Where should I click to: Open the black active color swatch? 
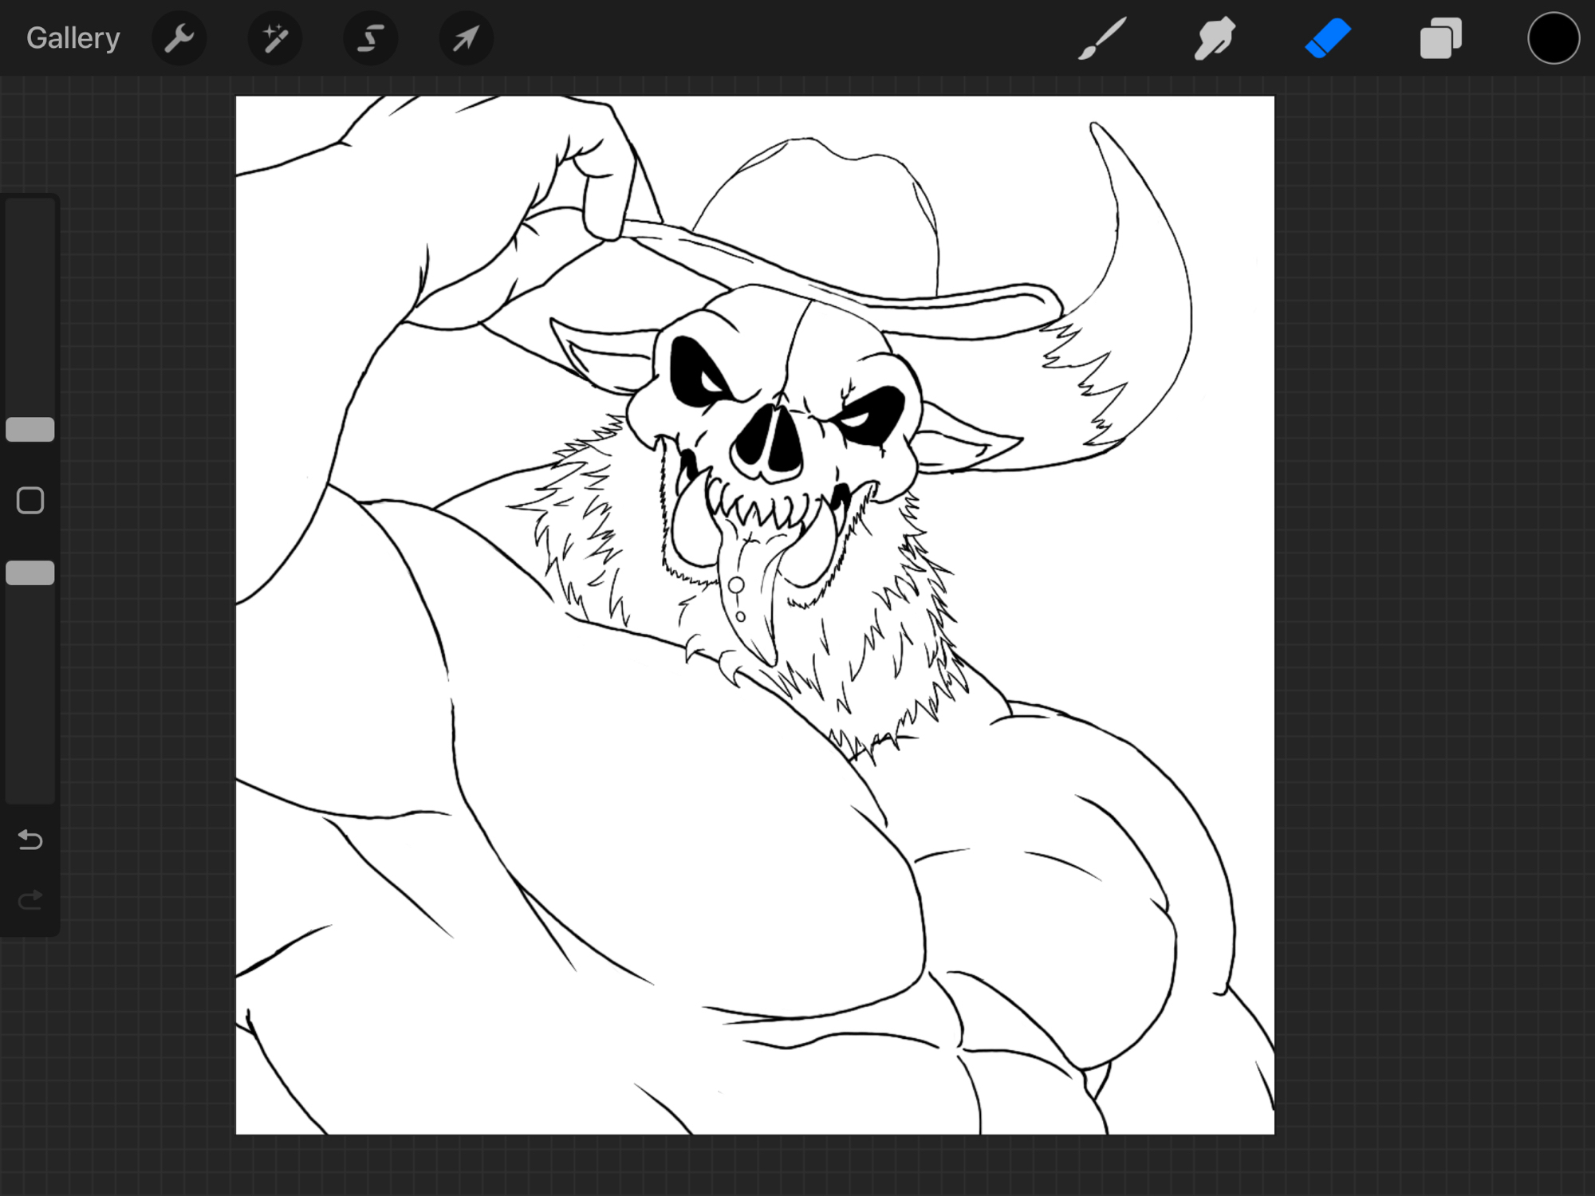[x=1553, y=38]
